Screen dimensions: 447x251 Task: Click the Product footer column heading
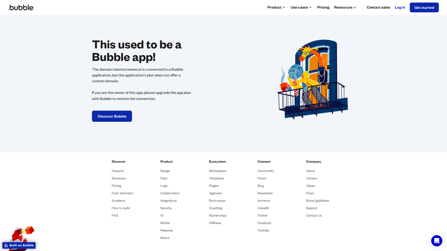pyautogui.click(x=166, y=161)
